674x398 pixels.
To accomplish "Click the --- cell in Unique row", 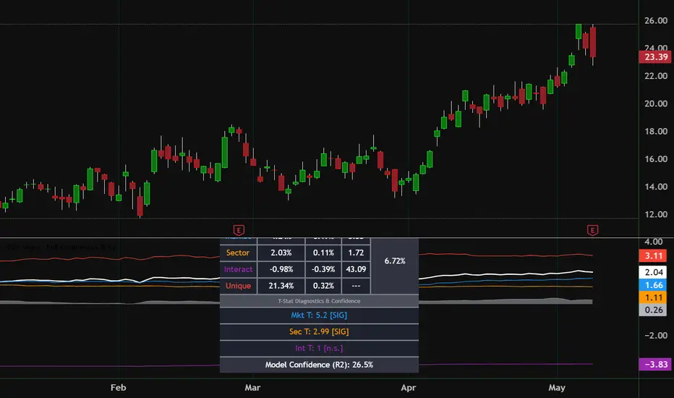I will click(356, 286).
